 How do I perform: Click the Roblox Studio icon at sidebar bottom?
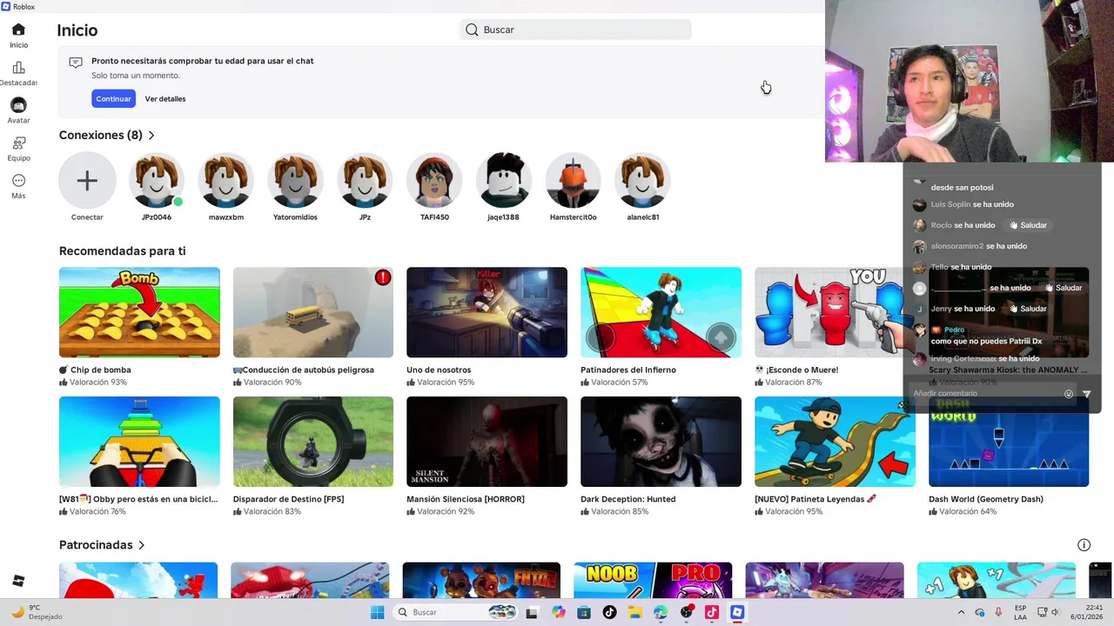pos(18,581)
